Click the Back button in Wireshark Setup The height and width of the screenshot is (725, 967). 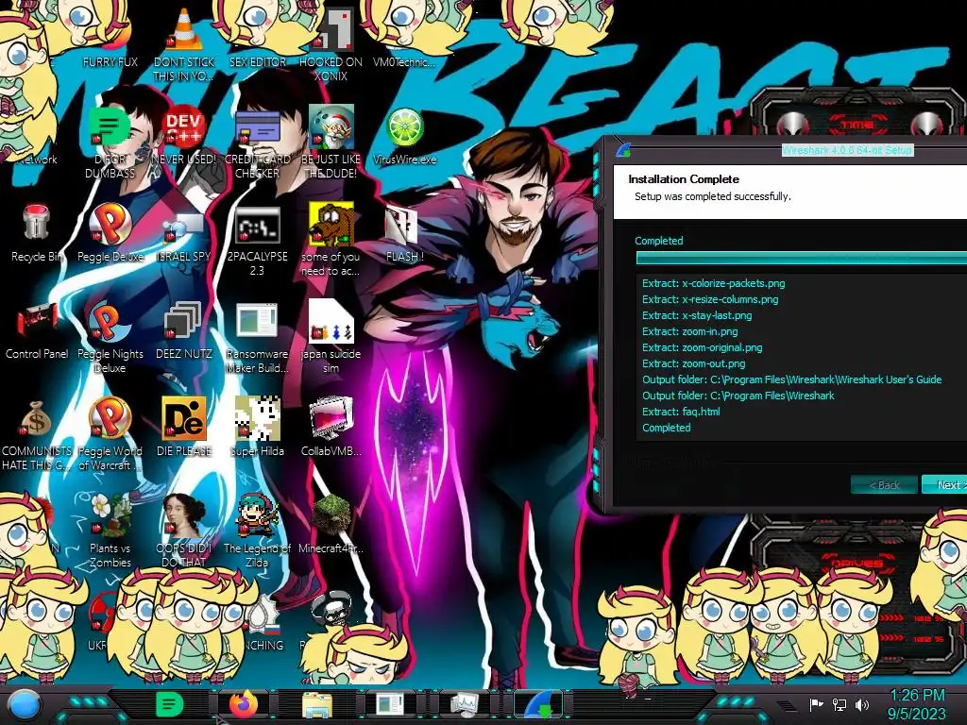pos(884,484)
